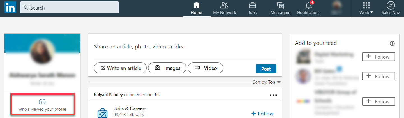The height and width of the screenshot is (118, 404).
Task: Click the Images upload button
Action: (x=167, y=68)
